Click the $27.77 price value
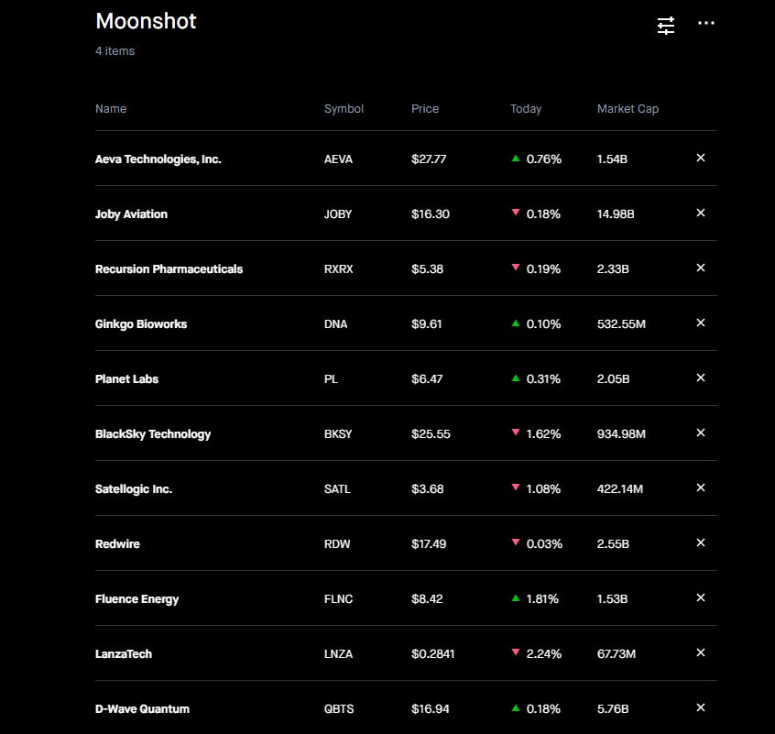 pyautogui.click(x=429, y=159)
